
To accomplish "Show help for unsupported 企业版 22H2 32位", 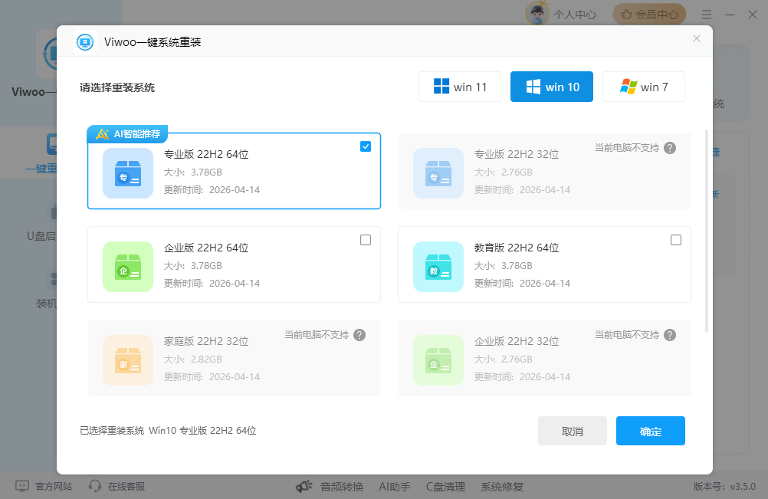I will (670, 335).
